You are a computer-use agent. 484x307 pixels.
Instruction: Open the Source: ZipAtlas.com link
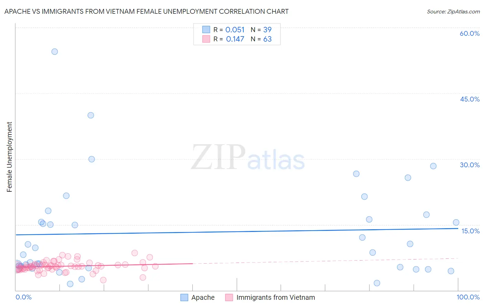[x=453, y=12]
